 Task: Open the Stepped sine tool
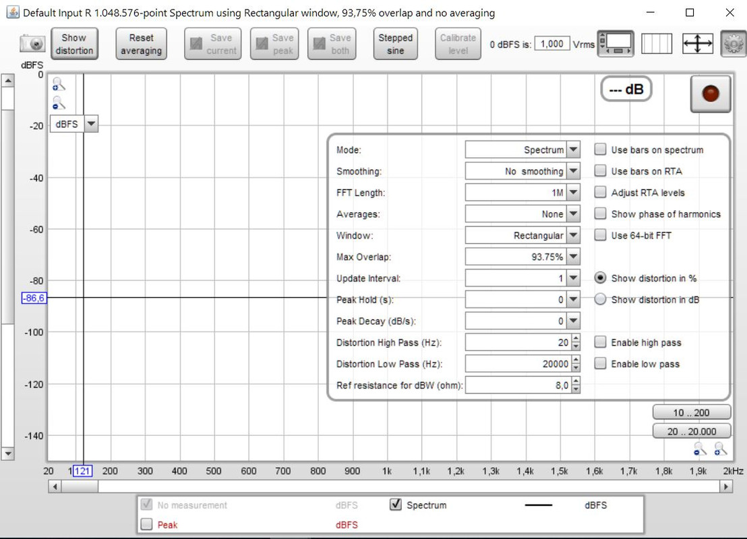click(396, 44)
